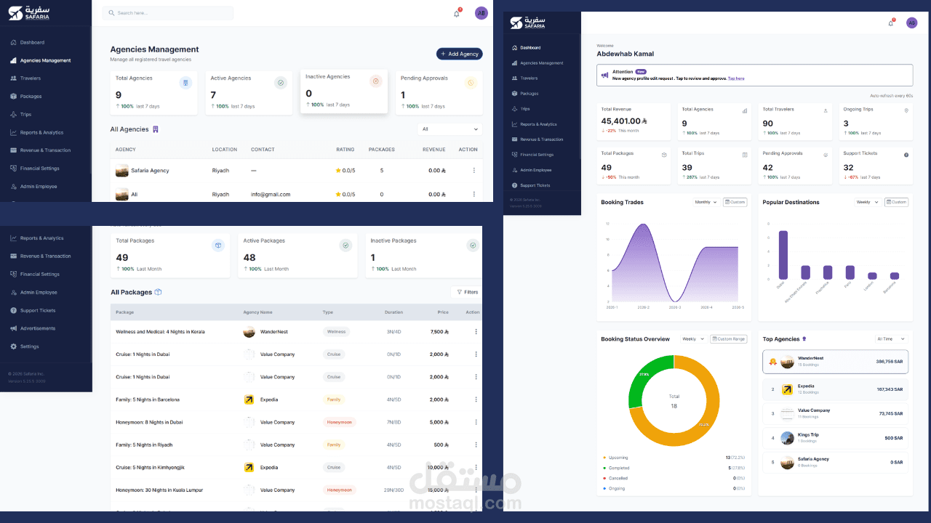931x523 pixels.
Task: Open notifications bell on Agencies Management screen
Action: click(457, 13)
